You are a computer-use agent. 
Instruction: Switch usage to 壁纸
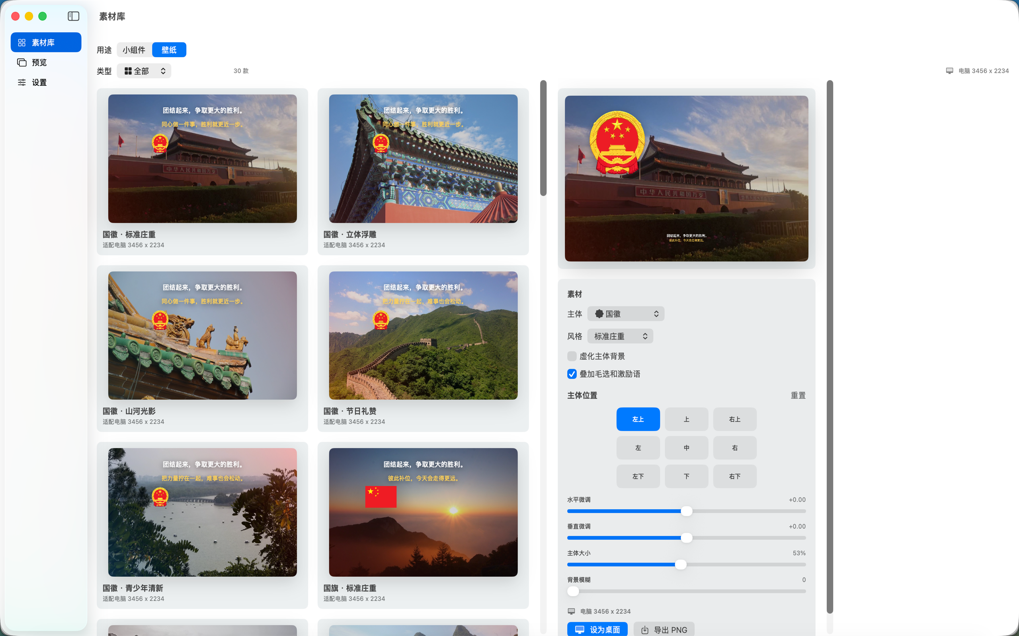point(169,50)
